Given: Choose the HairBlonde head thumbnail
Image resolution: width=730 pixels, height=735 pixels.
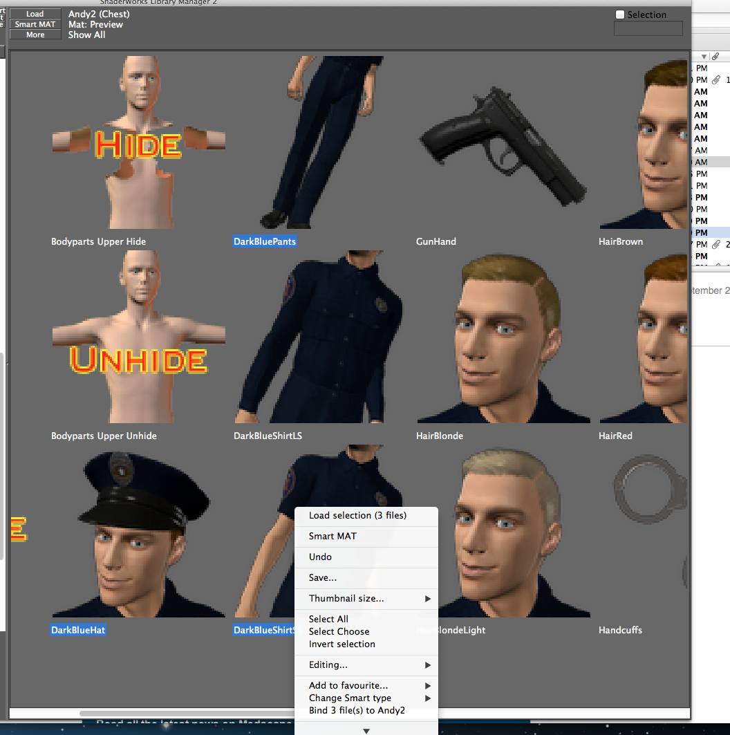Looking at the screenshot, I should [503, 337].
